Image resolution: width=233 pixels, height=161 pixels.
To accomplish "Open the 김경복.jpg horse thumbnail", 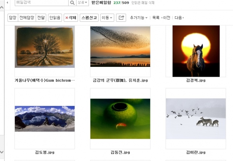I will [196, 51].
